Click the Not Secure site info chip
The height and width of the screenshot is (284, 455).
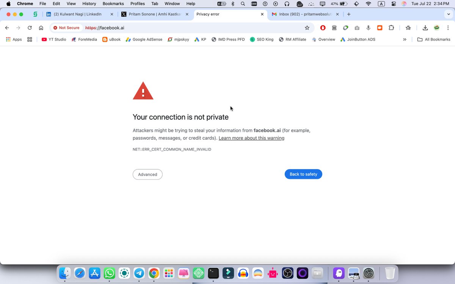(66, 28)
